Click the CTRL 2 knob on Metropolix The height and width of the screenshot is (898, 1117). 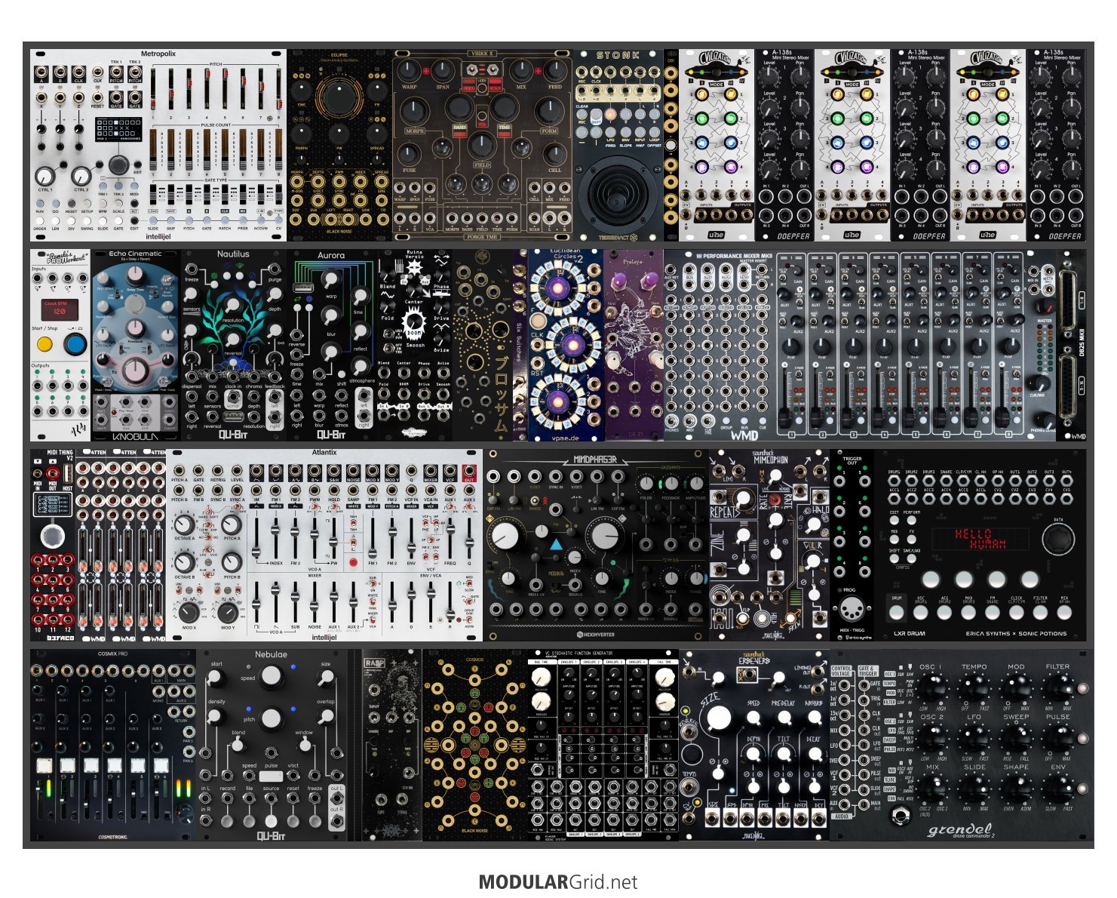[81, 177]
